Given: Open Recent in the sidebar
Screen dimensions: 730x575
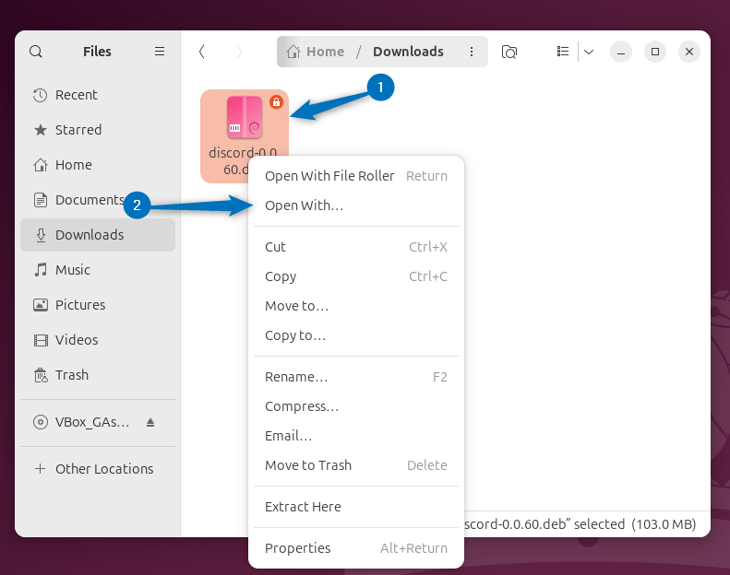Looking at the screenshot, I should point(98,95).
